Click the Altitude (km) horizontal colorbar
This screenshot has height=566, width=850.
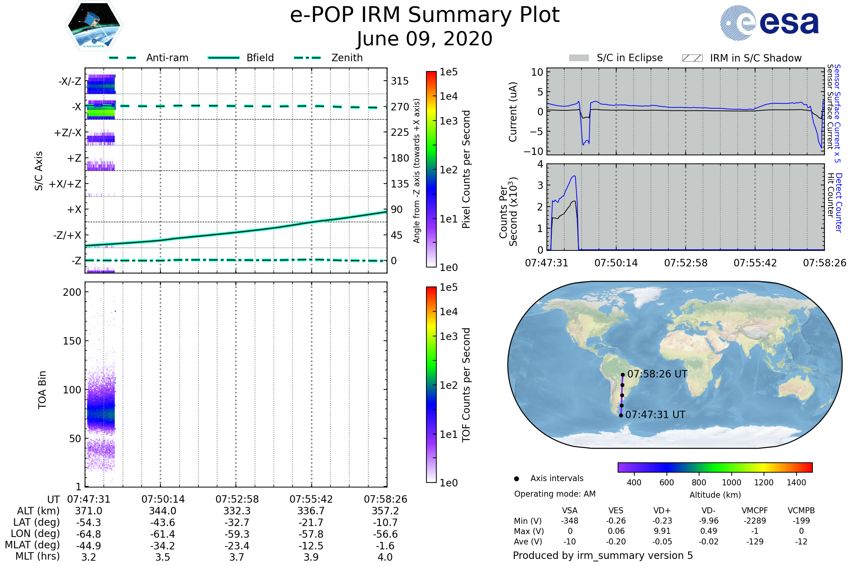click(715, 467)
